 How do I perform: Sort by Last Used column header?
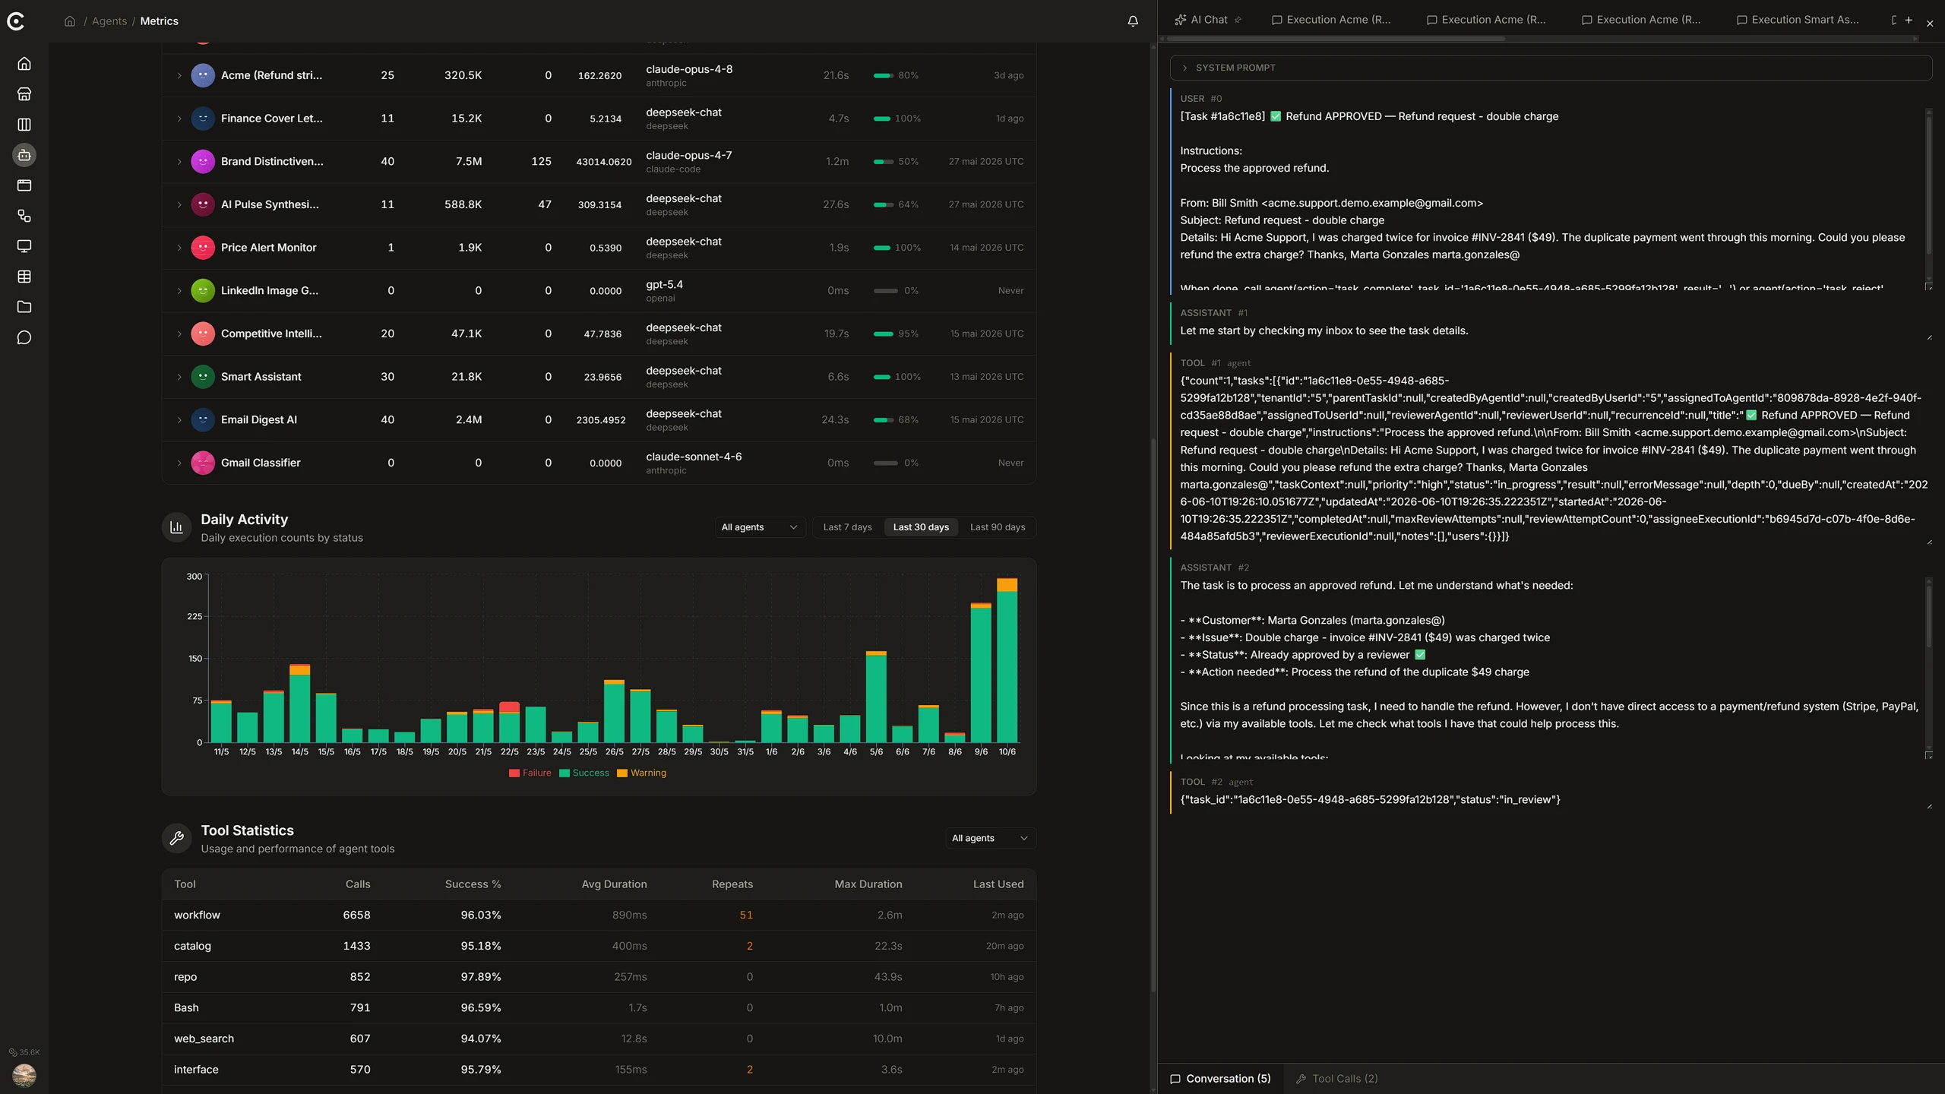[998, 884]
